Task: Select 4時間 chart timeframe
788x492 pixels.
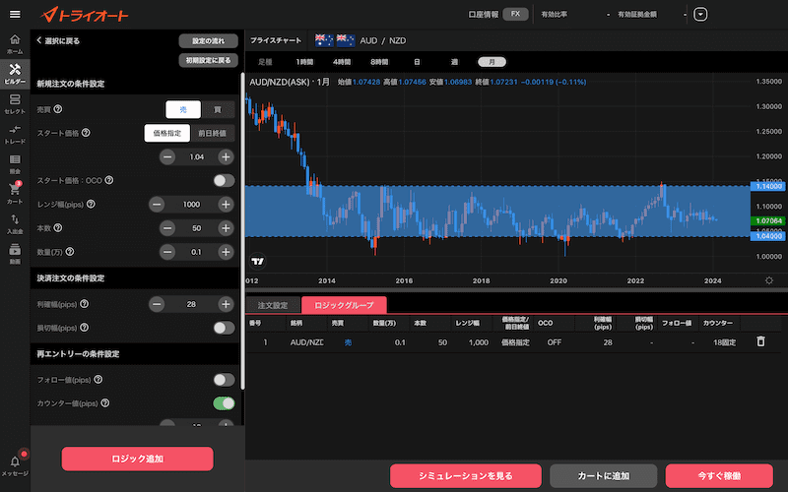Action: click(x=342, y=62)
